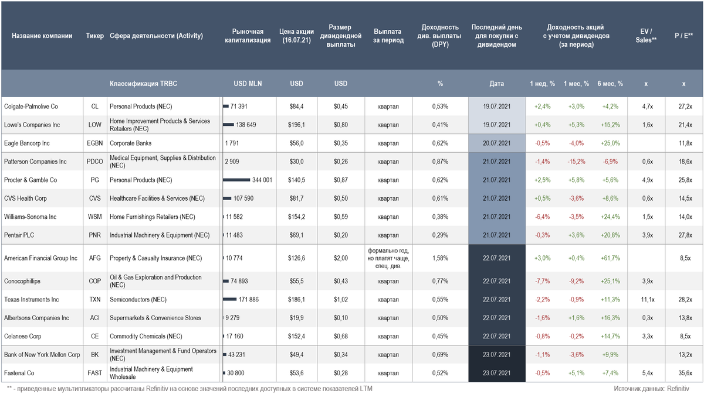Select the '1,58%' dividend yield
Viewport: 704px width, 394px height.
(440, 258)
